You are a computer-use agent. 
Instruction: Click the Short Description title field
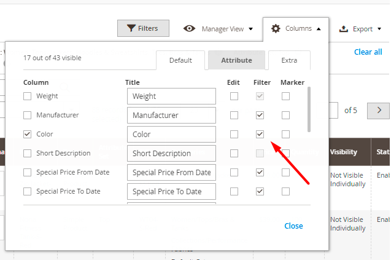pyautogui.click(x=171, y=154)
